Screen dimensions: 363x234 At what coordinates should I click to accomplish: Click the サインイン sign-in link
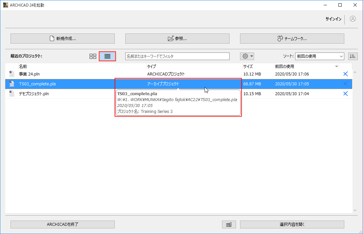[x=333, y=19]
